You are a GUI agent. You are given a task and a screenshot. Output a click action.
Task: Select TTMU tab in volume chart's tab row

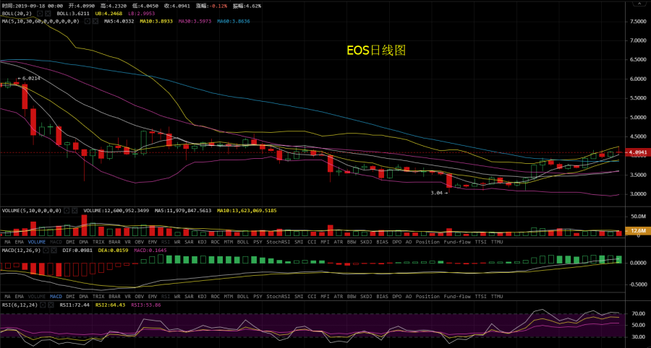(496, 241)
